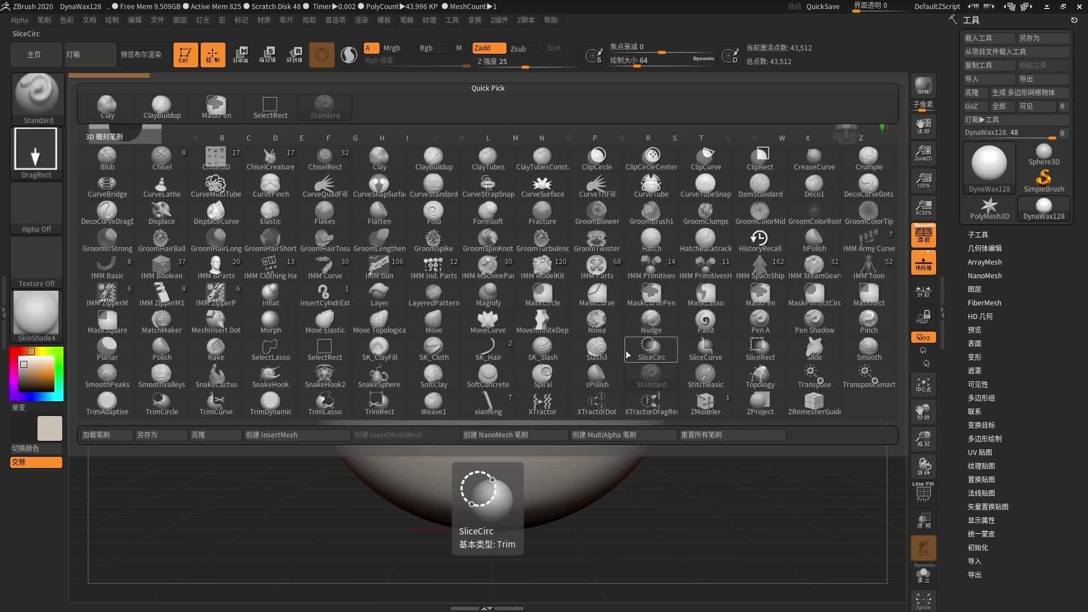Select the CreaseCurve brush

814,159
